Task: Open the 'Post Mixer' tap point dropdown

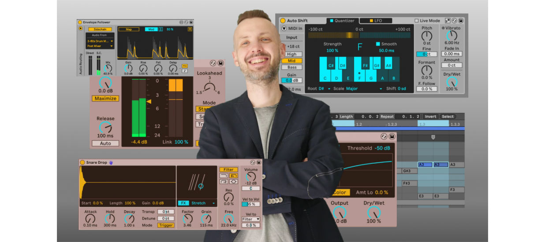Action: pyautogui.click(x=100, y=46)
